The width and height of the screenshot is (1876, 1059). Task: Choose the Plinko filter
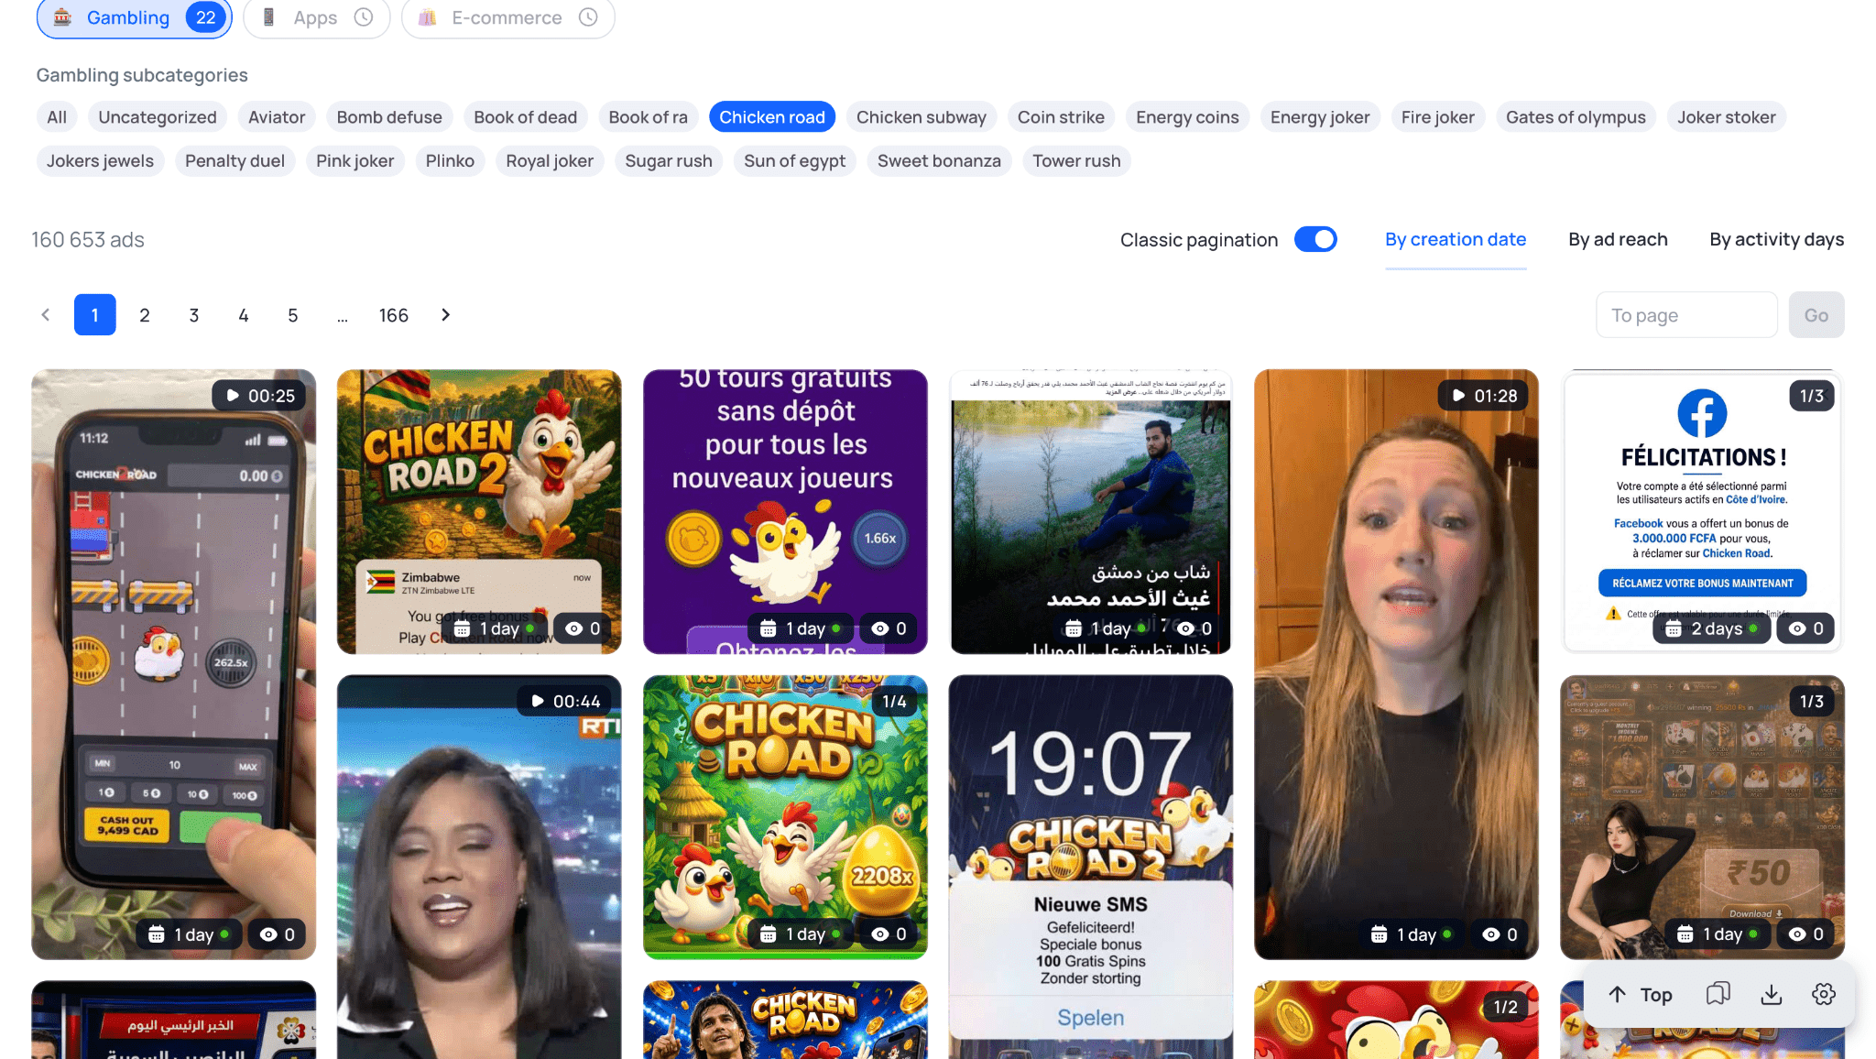click(450, 161)
